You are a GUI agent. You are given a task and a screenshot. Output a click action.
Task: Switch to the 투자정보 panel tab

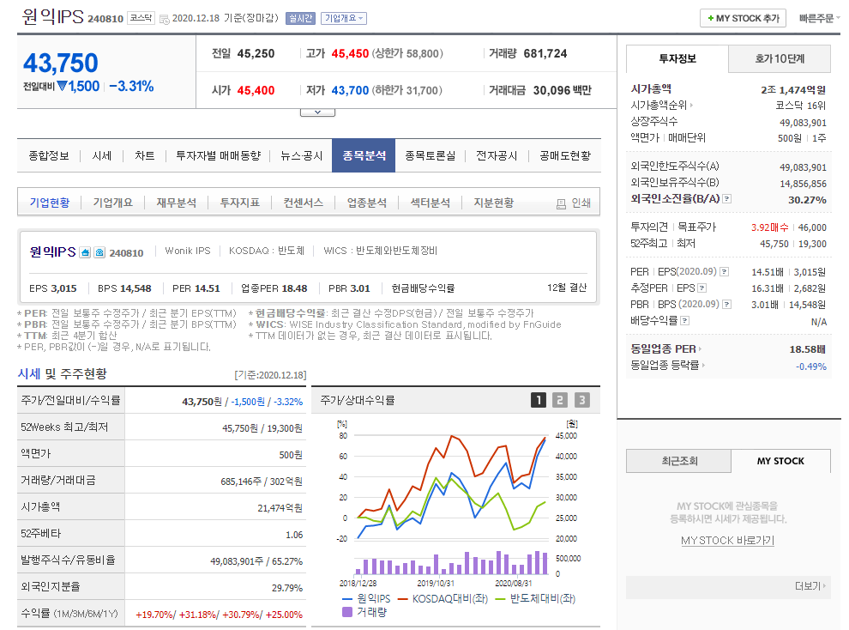[x=677, y=58]
